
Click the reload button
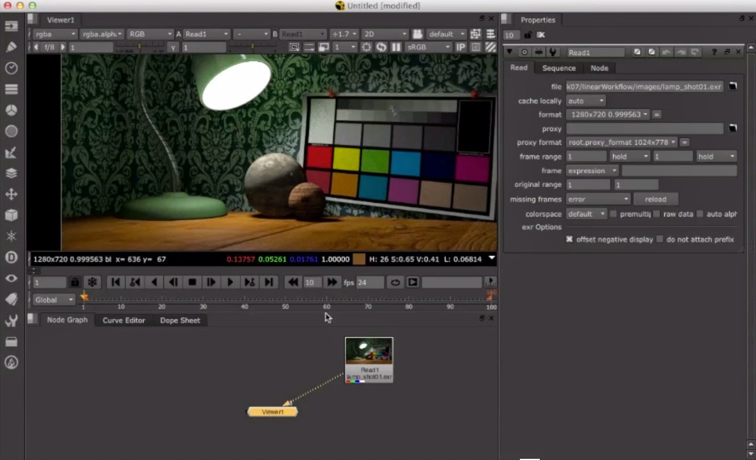656,199
